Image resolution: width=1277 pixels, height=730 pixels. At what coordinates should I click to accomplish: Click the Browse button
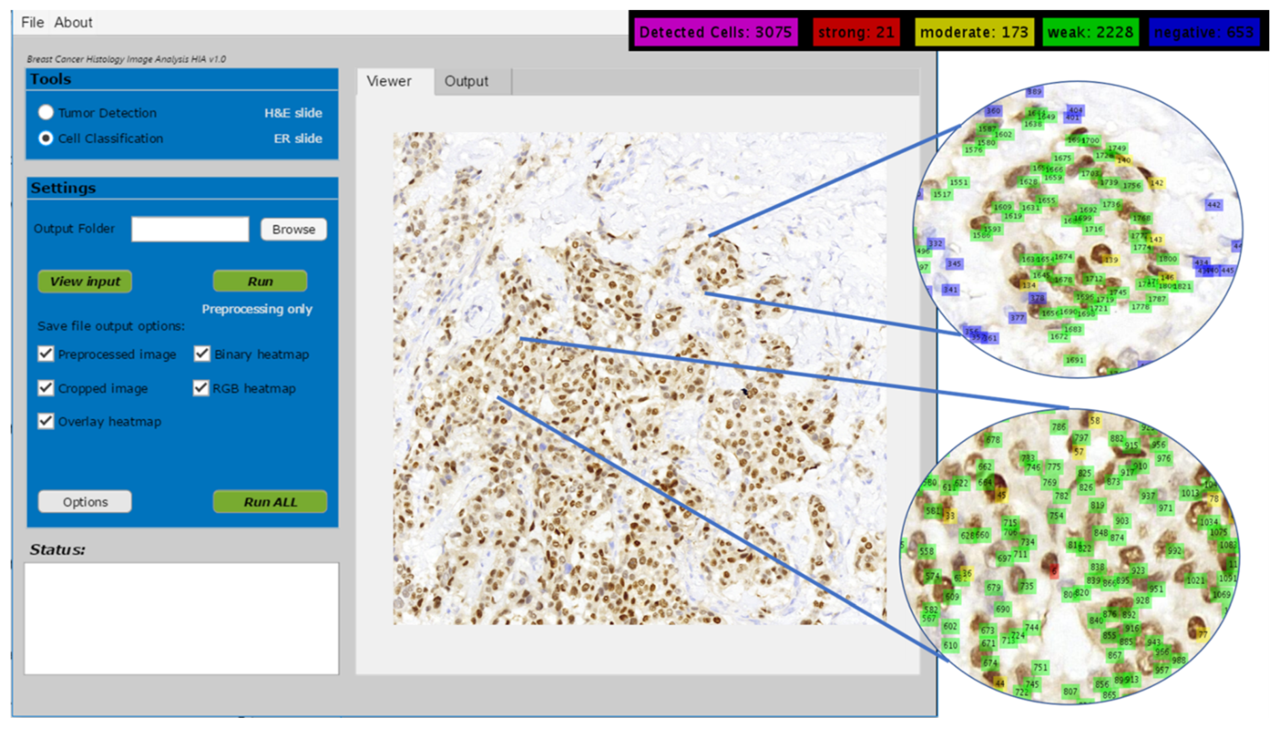294,230
